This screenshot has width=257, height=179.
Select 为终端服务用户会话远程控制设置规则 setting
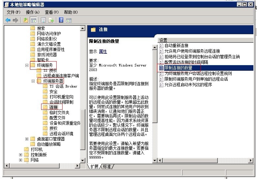tap(198, 73)
